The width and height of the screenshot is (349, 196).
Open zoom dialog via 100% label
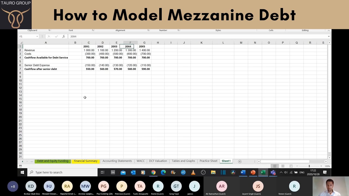click(327, 166)
